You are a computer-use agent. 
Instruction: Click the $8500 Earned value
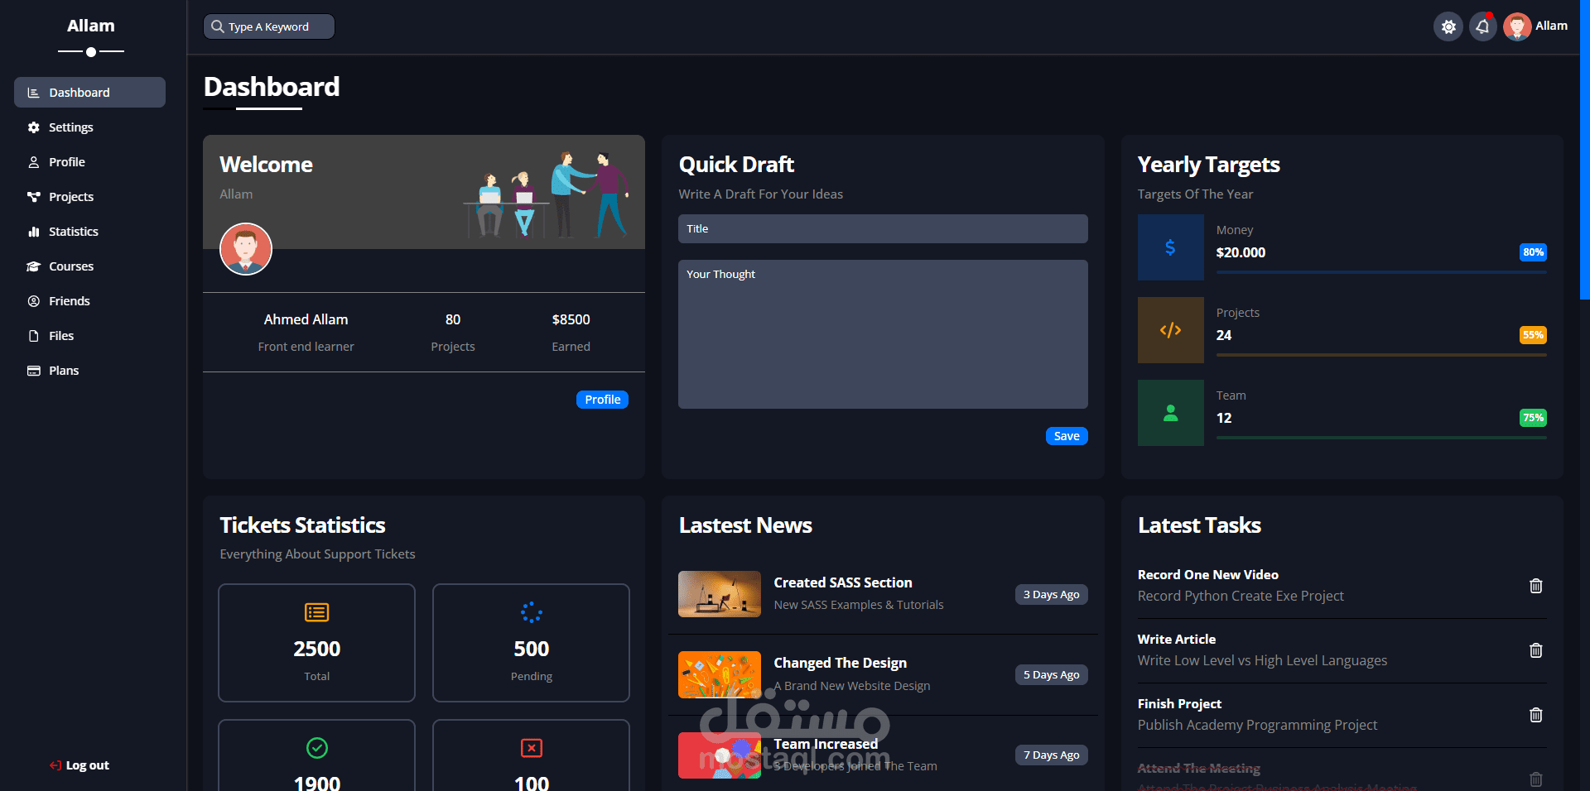tap(571, 319)
